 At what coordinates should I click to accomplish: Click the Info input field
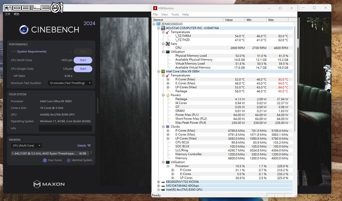click(65, 128)
